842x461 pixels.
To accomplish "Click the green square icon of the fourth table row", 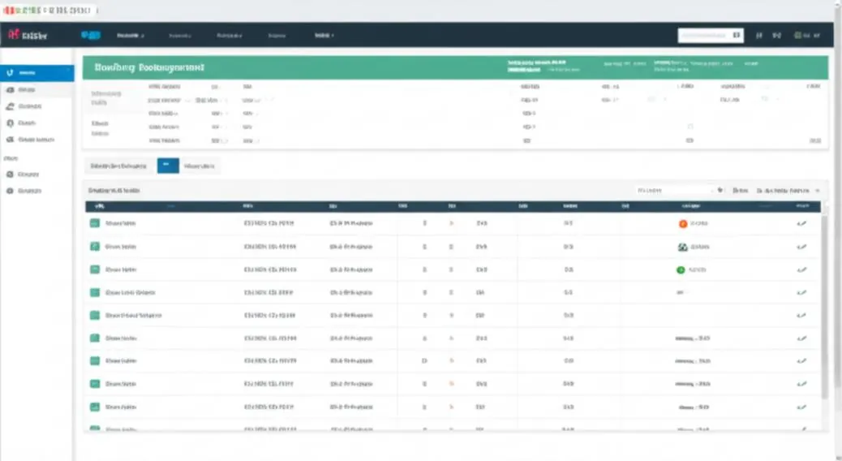I will pos(95,292).
